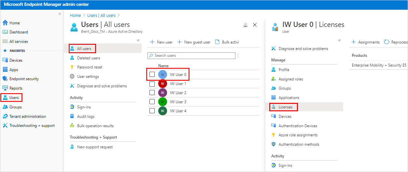Click the Home breadcrumb link
The height and width of the screenshot is (172, 408).
[x=75, y=15]
